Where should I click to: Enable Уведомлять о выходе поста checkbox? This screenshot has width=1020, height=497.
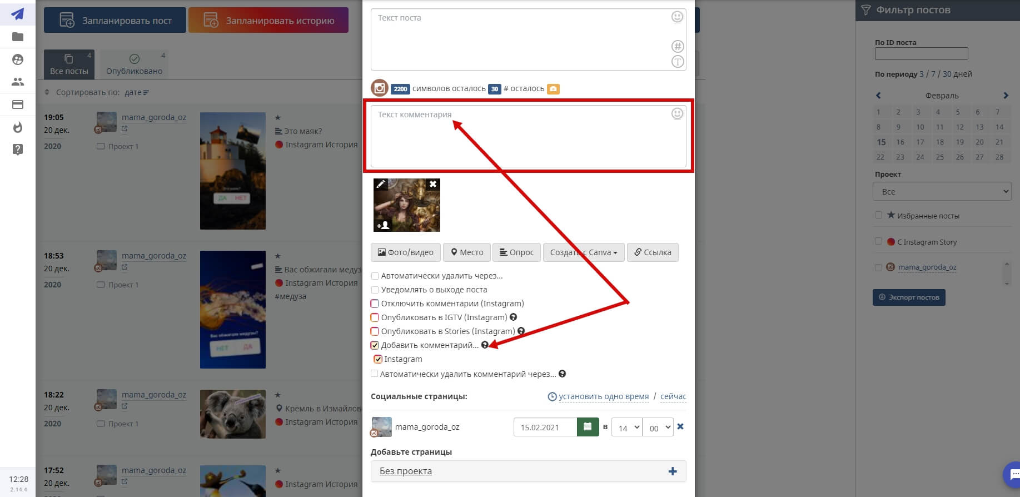pos(375,290)
